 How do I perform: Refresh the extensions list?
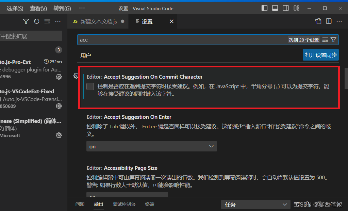coord(37,21)
